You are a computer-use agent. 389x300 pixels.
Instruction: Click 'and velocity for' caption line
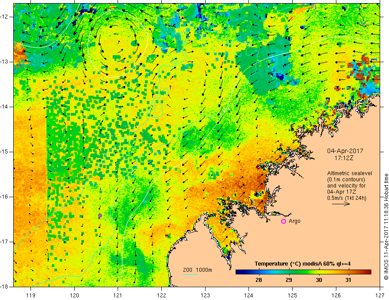[346, 186]
